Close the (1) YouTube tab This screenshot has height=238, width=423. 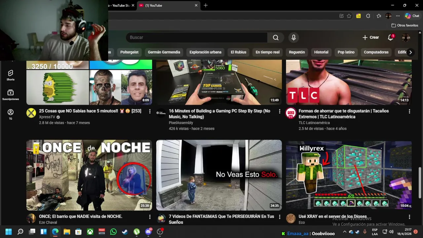(196, 5)
